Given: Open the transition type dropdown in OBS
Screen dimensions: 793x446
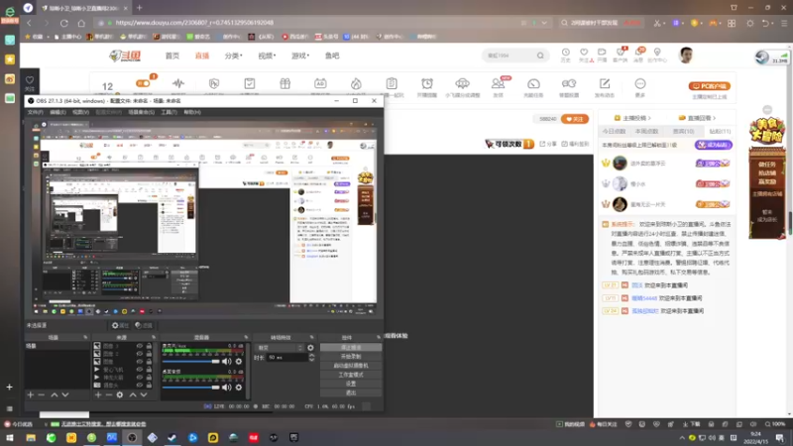Looking at the screenshot, I should [x=281, y=348].
